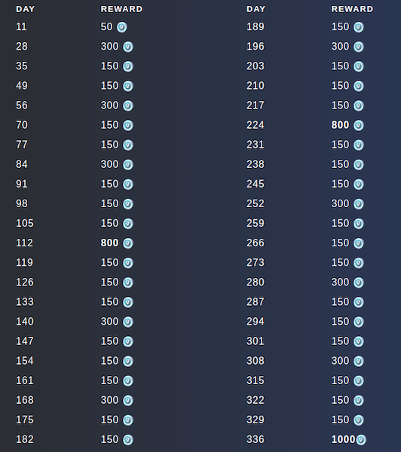Click the V-Bucks icon for day 252 reward
401x452 pixels.
[x=359, y=204]
